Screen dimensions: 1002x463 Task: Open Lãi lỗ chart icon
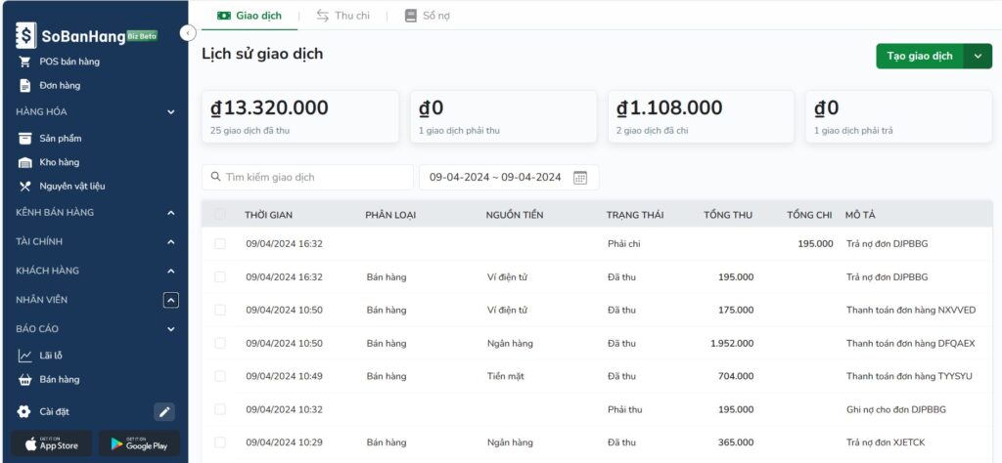click(x=24, y=356)
